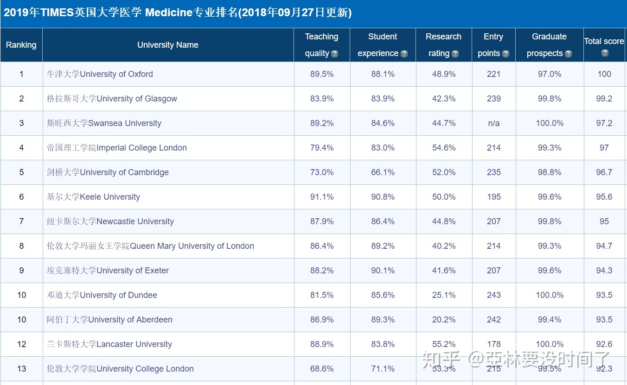
Task: Select Swansea's n/a entry points cell
Action: 494,123
